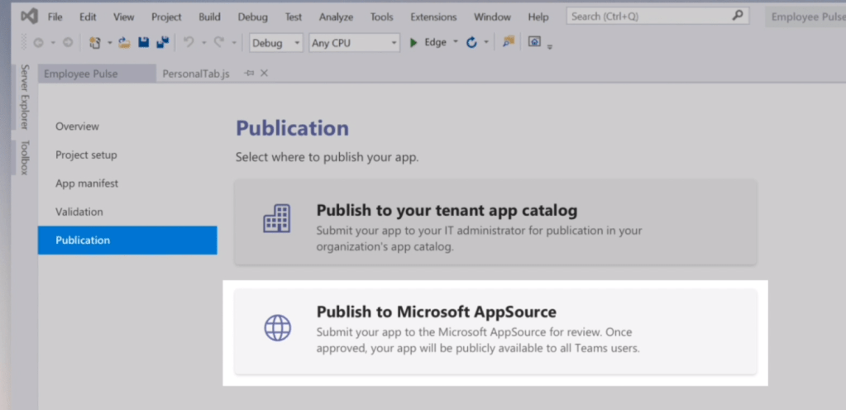Go to the App manifest section
Viewport: 846px width, 410px height.
point(87,184)
